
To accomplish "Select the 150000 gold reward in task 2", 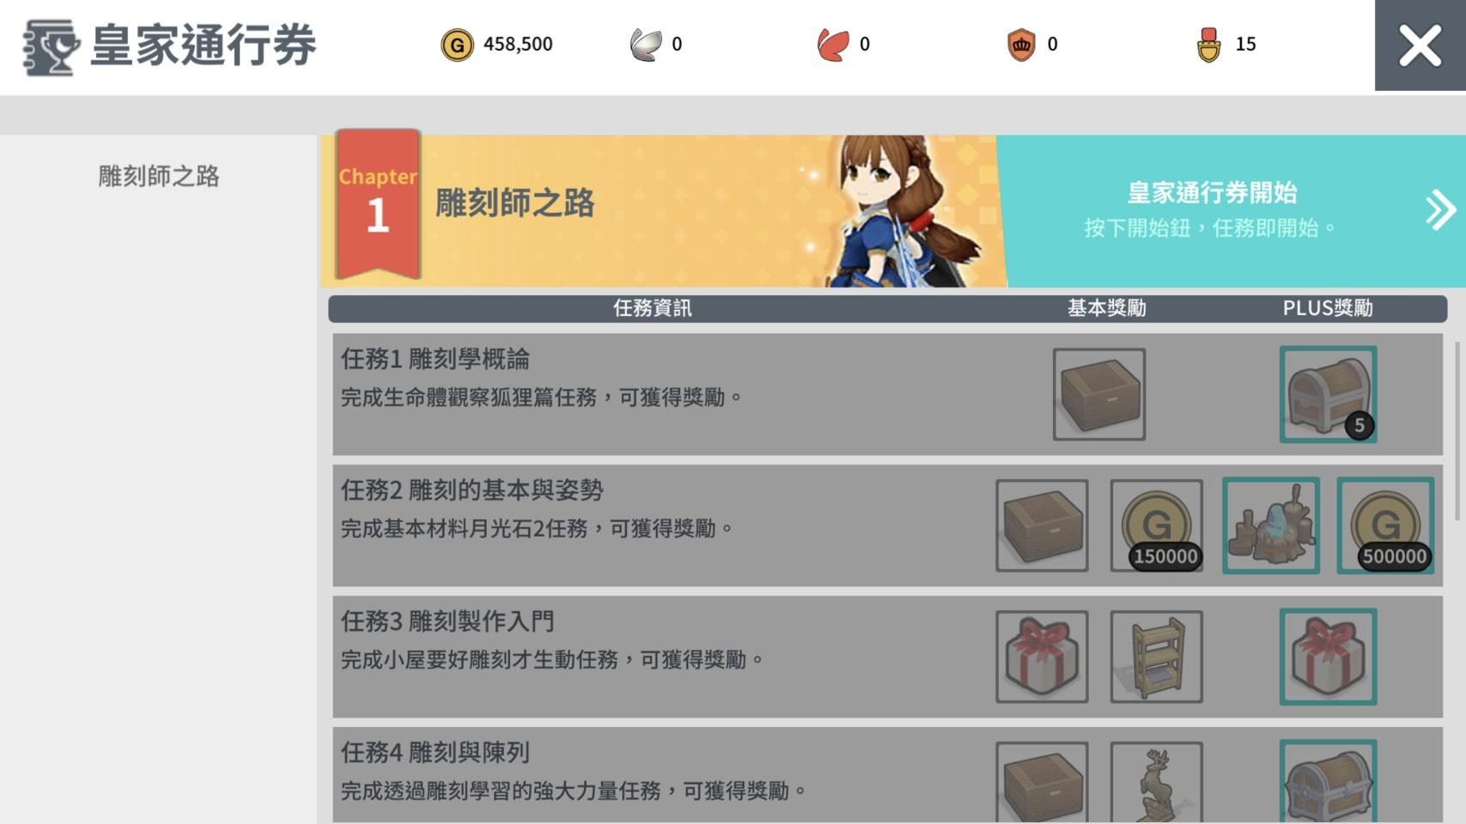I will click(x=1156, y=525).
